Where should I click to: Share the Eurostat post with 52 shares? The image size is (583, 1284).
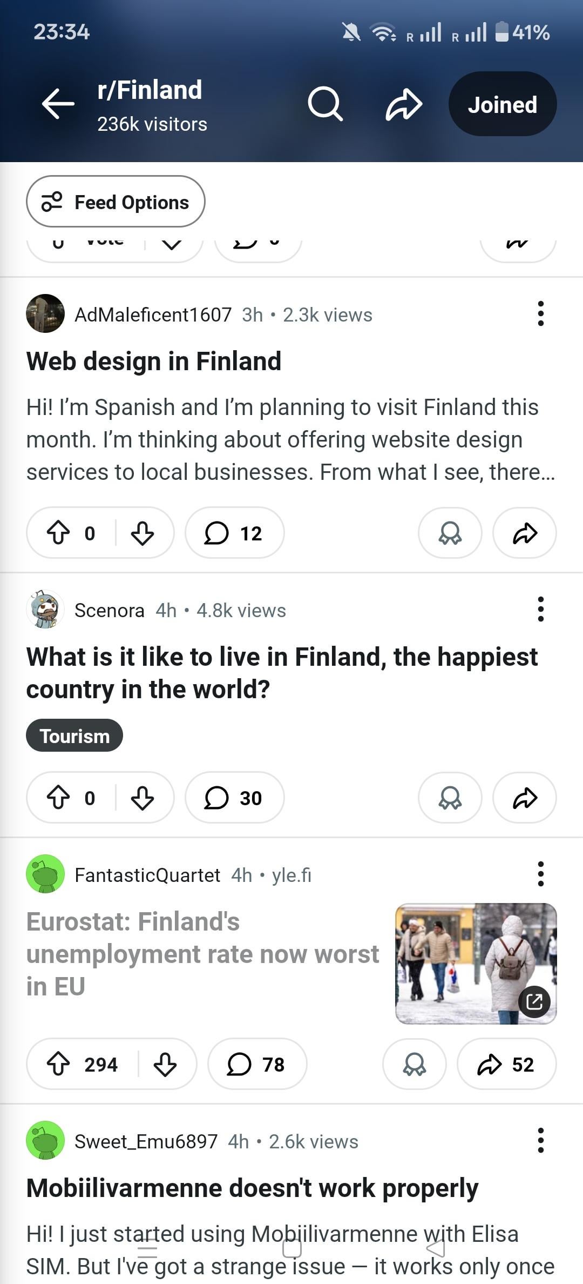pyautogui.click(x=506, y=1064)
